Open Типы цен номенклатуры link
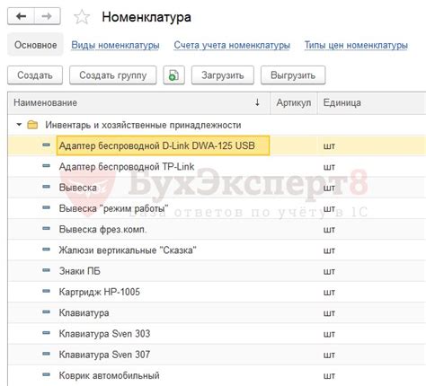 click(x=356, y=45)
